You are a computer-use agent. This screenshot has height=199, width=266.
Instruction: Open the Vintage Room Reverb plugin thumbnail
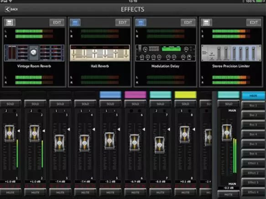pos(34,53)
